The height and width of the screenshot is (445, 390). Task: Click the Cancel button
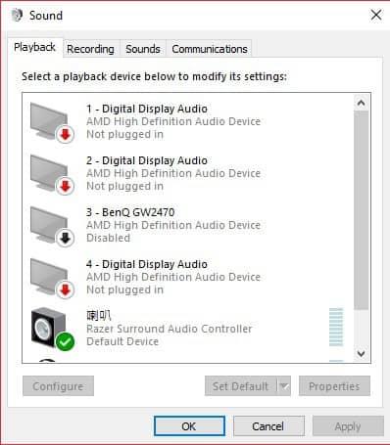268,426
